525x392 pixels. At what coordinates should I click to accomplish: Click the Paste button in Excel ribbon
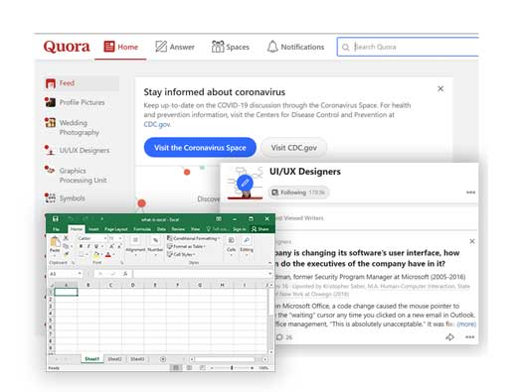[55, 245]
